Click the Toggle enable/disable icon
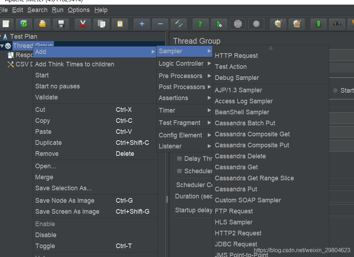This screenshot has height=257, width=354. pos(179,24)
